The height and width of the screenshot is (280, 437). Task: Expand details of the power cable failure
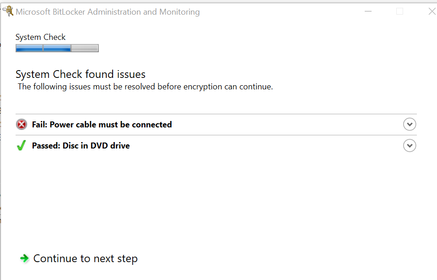pyautogui.click(x=410, y=124)
